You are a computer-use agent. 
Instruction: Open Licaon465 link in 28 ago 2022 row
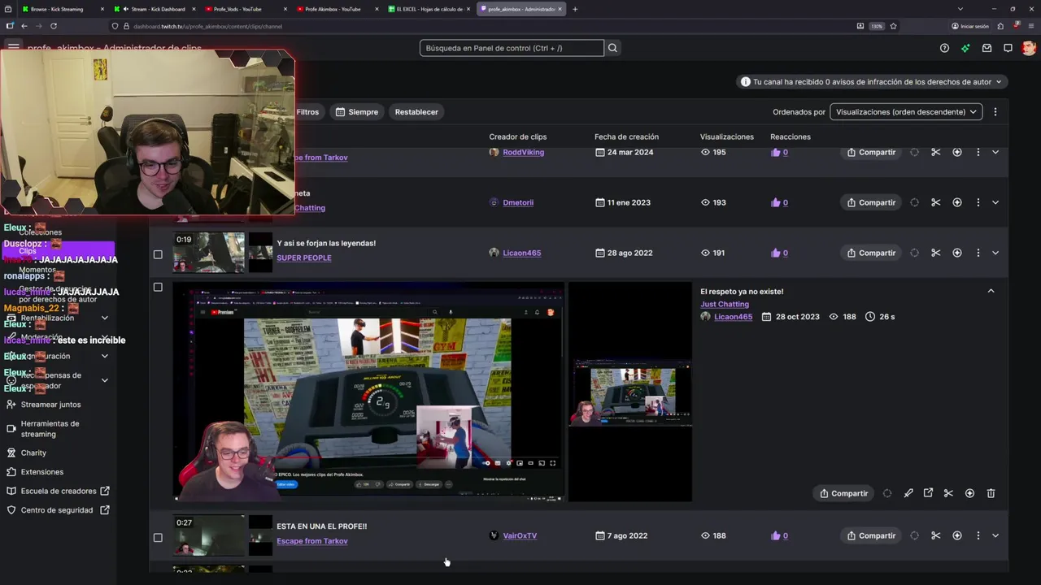coord(521,253)
